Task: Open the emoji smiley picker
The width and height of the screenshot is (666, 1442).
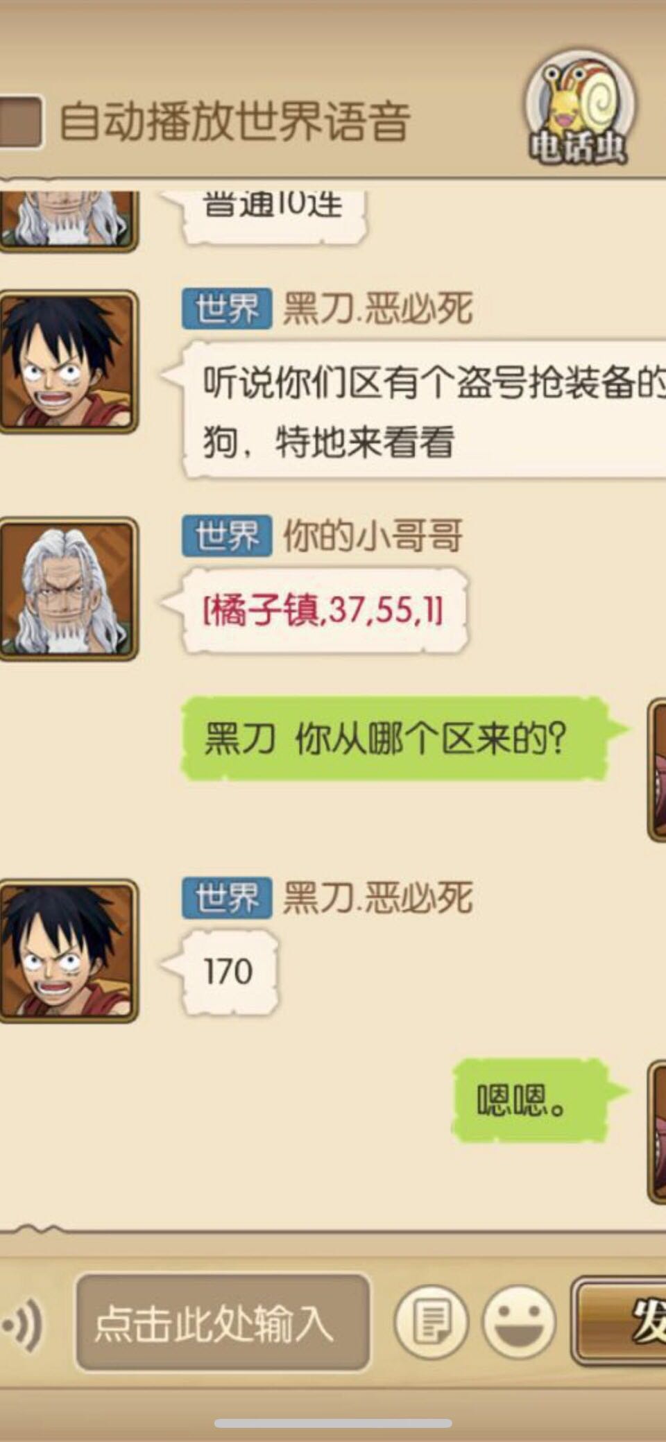Action: pyautogui.click(x=519, y=1321)
